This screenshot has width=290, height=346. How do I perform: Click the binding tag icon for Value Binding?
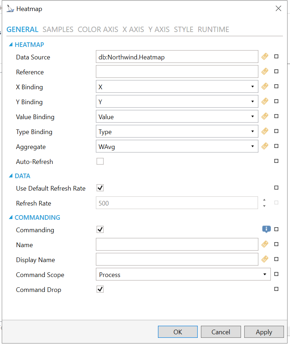tap(264, 116)
